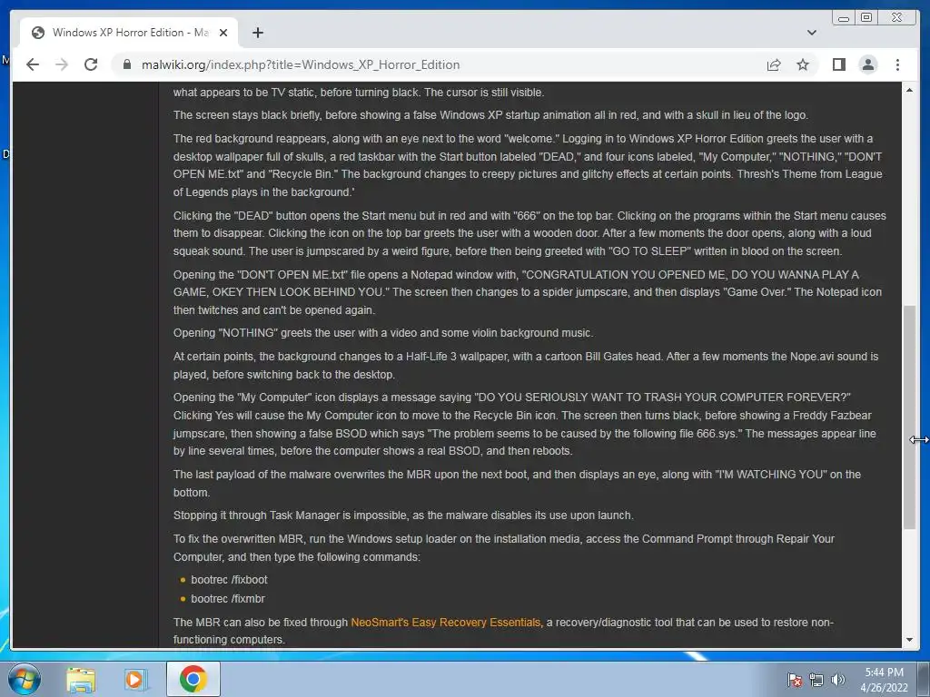This screenshot has width=930, height=697.
Task: Click the 'bootrec /fixboot' list item
Action: pyautogui.click(x=229, y=580)
